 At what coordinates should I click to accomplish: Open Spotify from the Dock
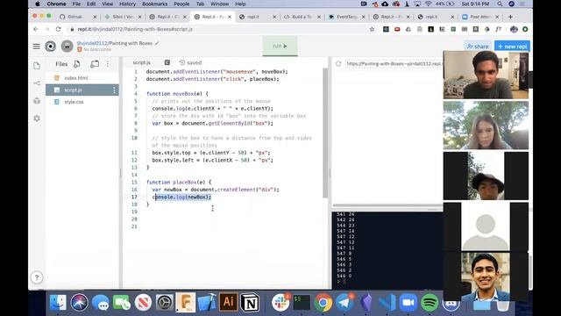[430, 303]
